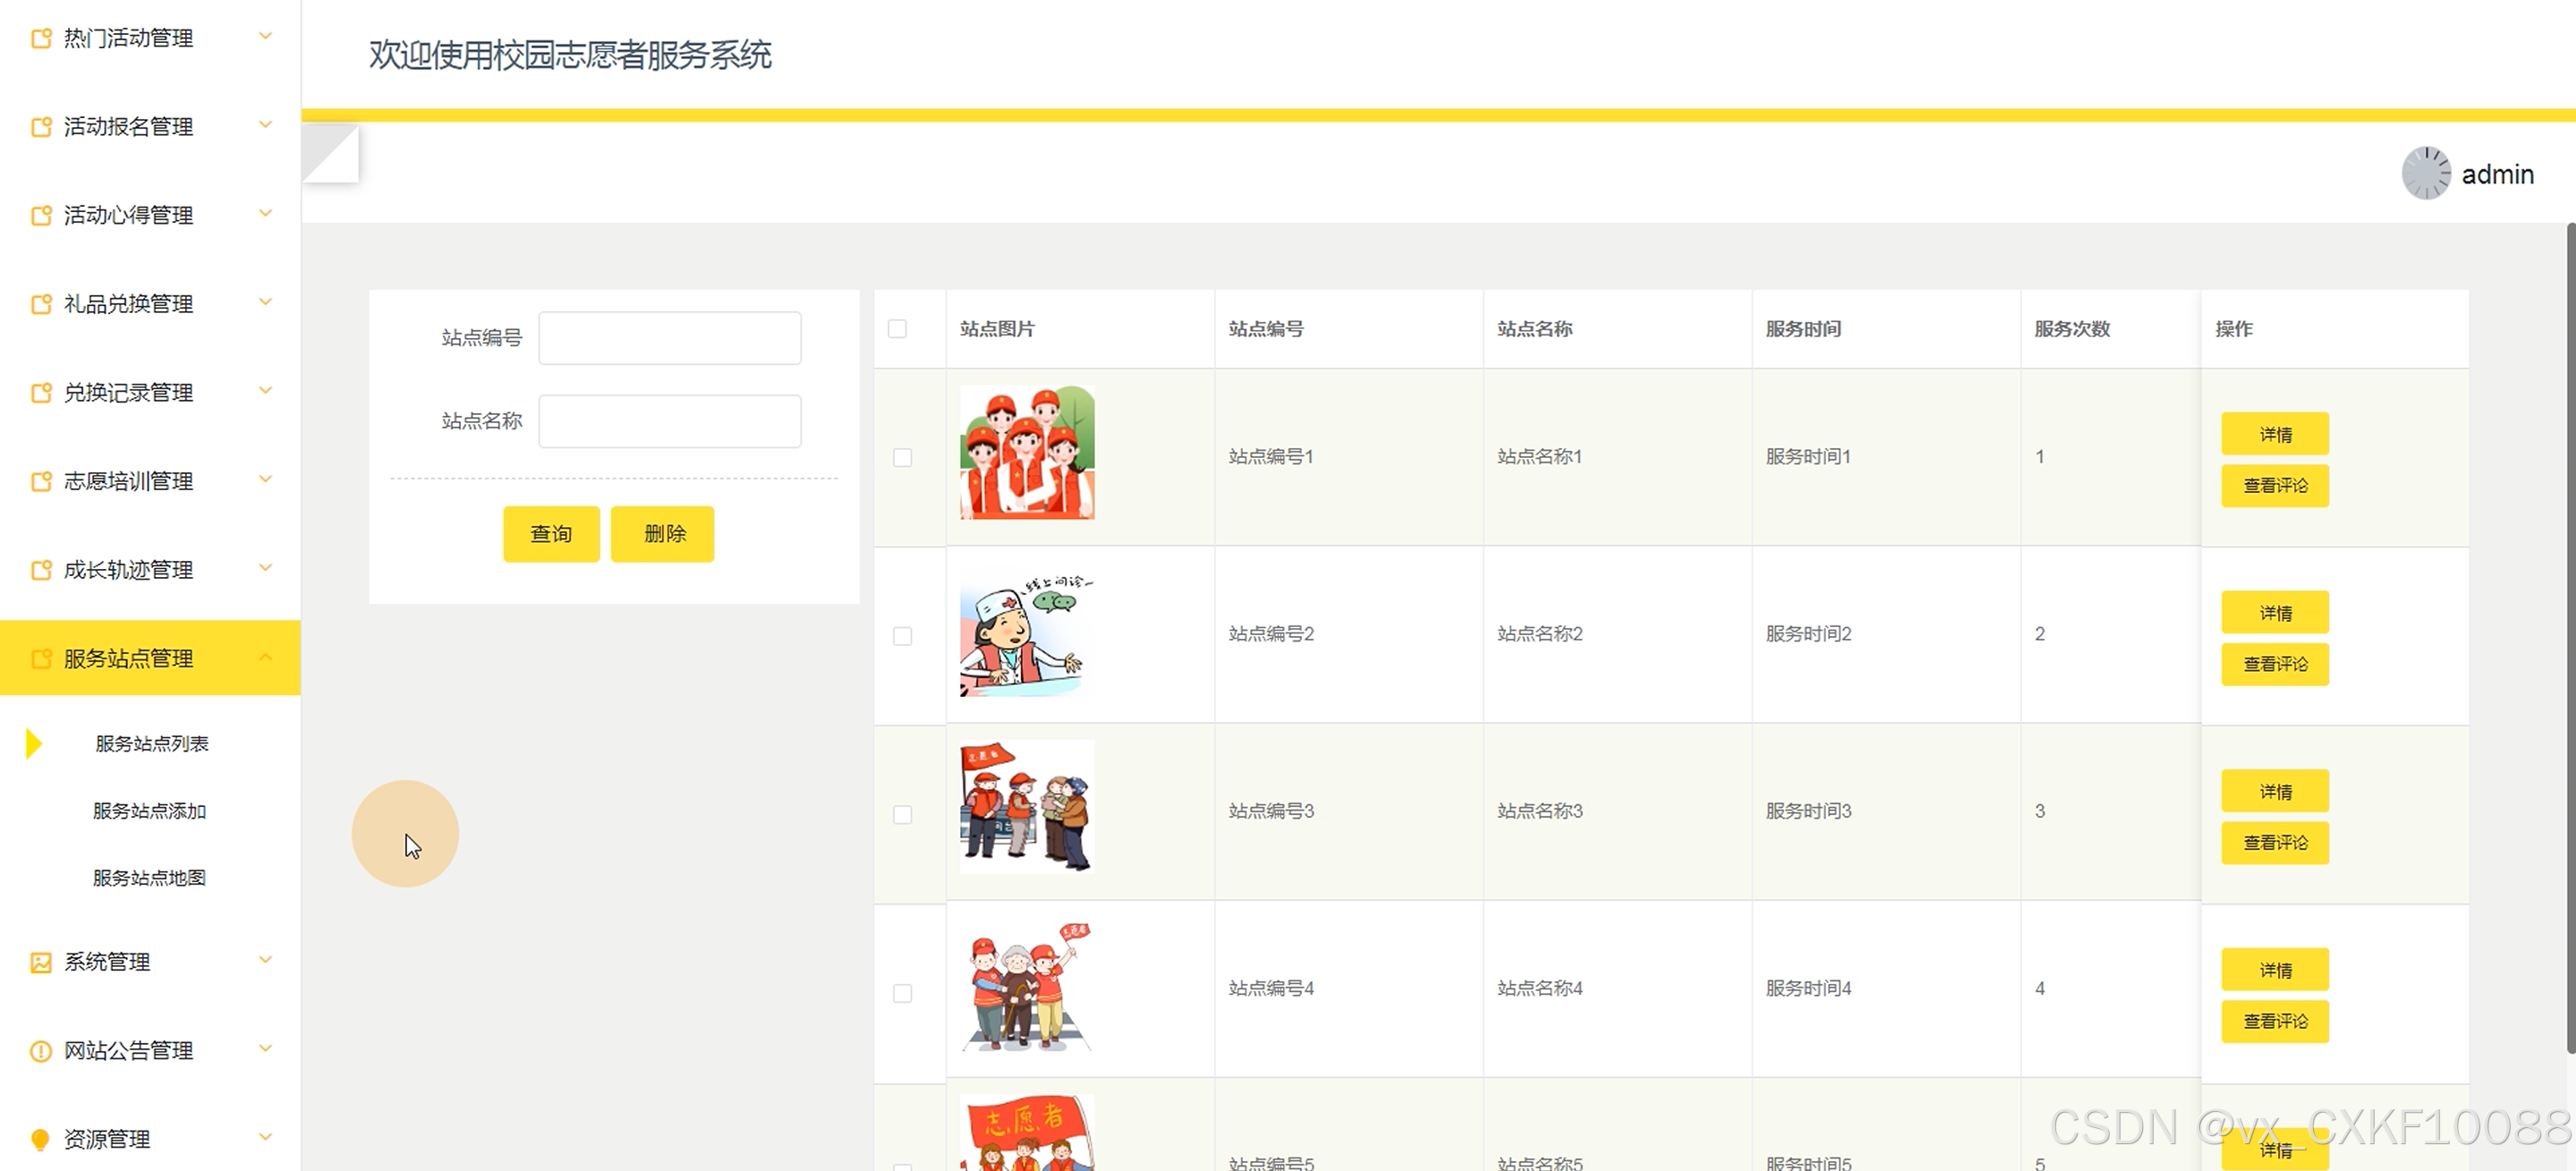Click the 热门活动管理 sidebar icon
The image size is (2576, 1171).
41,38
